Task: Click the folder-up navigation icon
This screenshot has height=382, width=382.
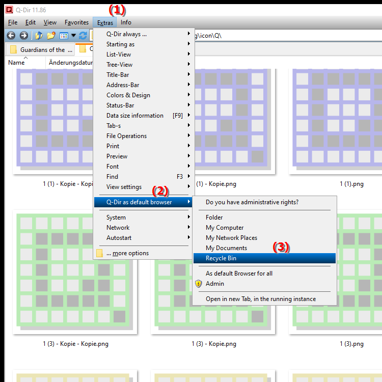Action: tap(39, 36)
